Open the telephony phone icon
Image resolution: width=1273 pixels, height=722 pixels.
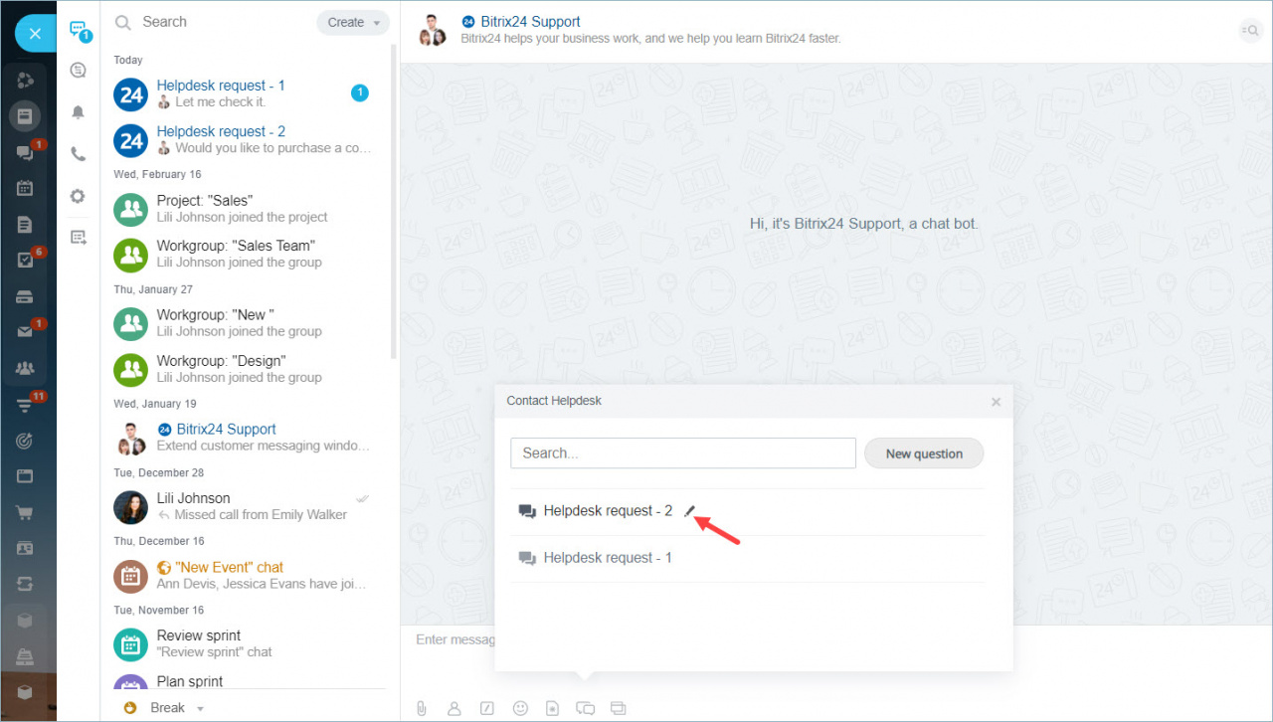click(79, 154)
